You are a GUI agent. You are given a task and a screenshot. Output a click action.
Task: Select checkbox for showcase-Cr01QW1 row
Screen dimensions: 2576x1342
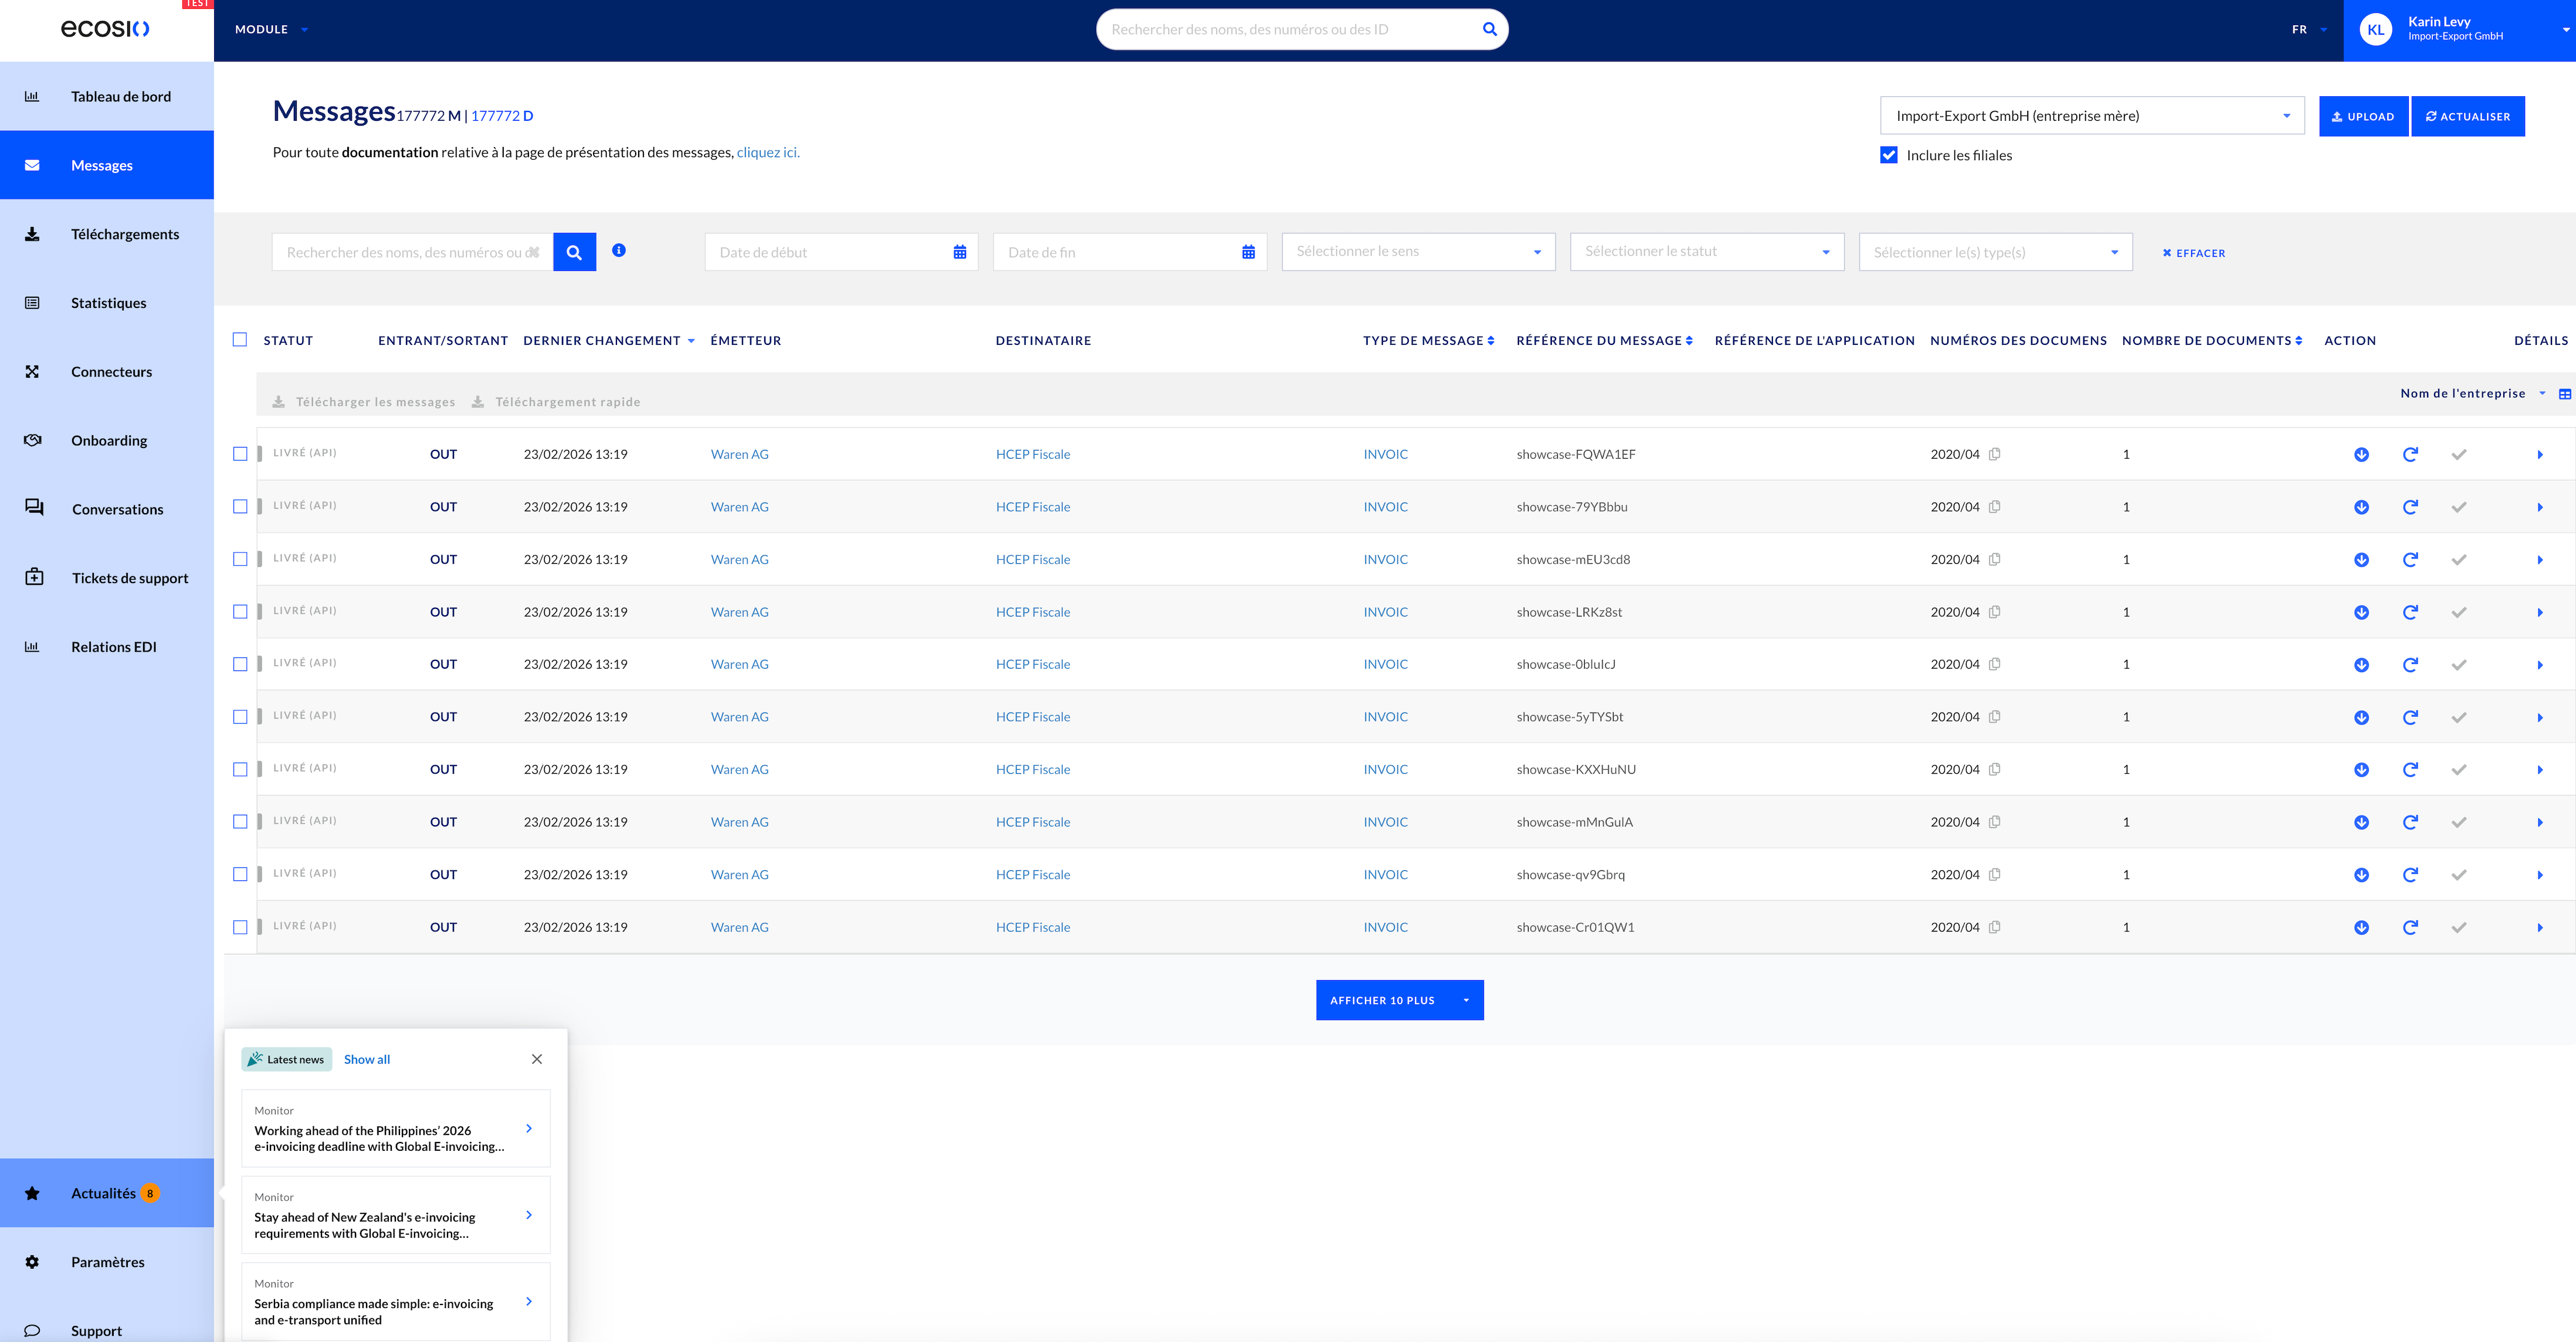(240, 927)
